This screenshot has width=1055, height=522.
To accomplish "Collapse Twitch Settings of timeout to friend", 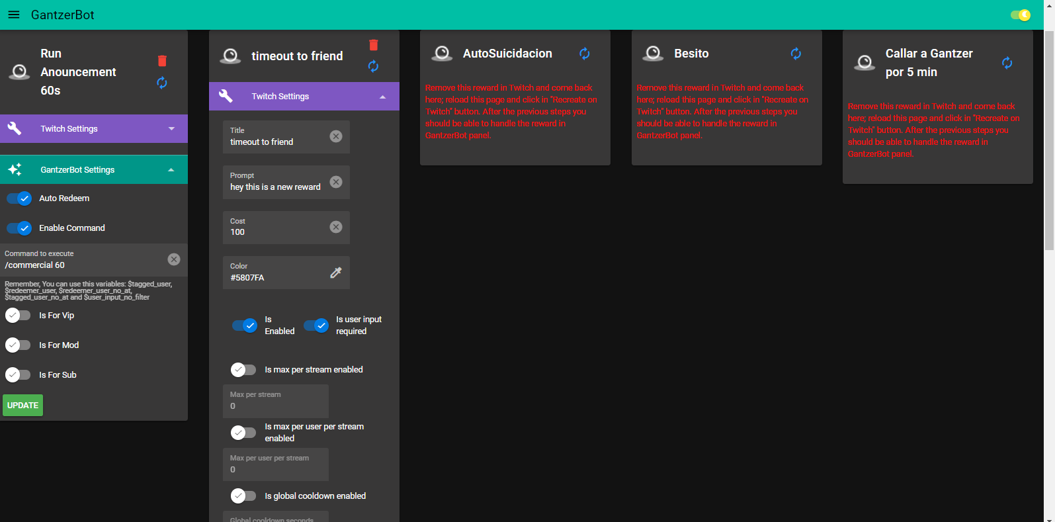I will [x=304, y=96].
